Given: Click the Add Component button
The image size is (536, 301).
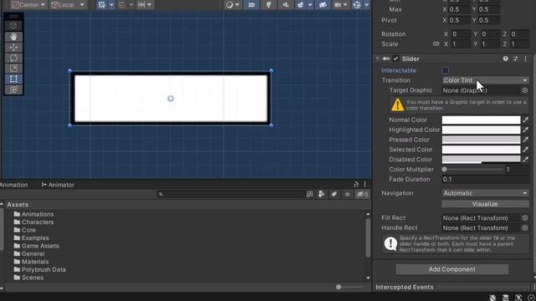Looking at the screenshot, I should (452, 269).
